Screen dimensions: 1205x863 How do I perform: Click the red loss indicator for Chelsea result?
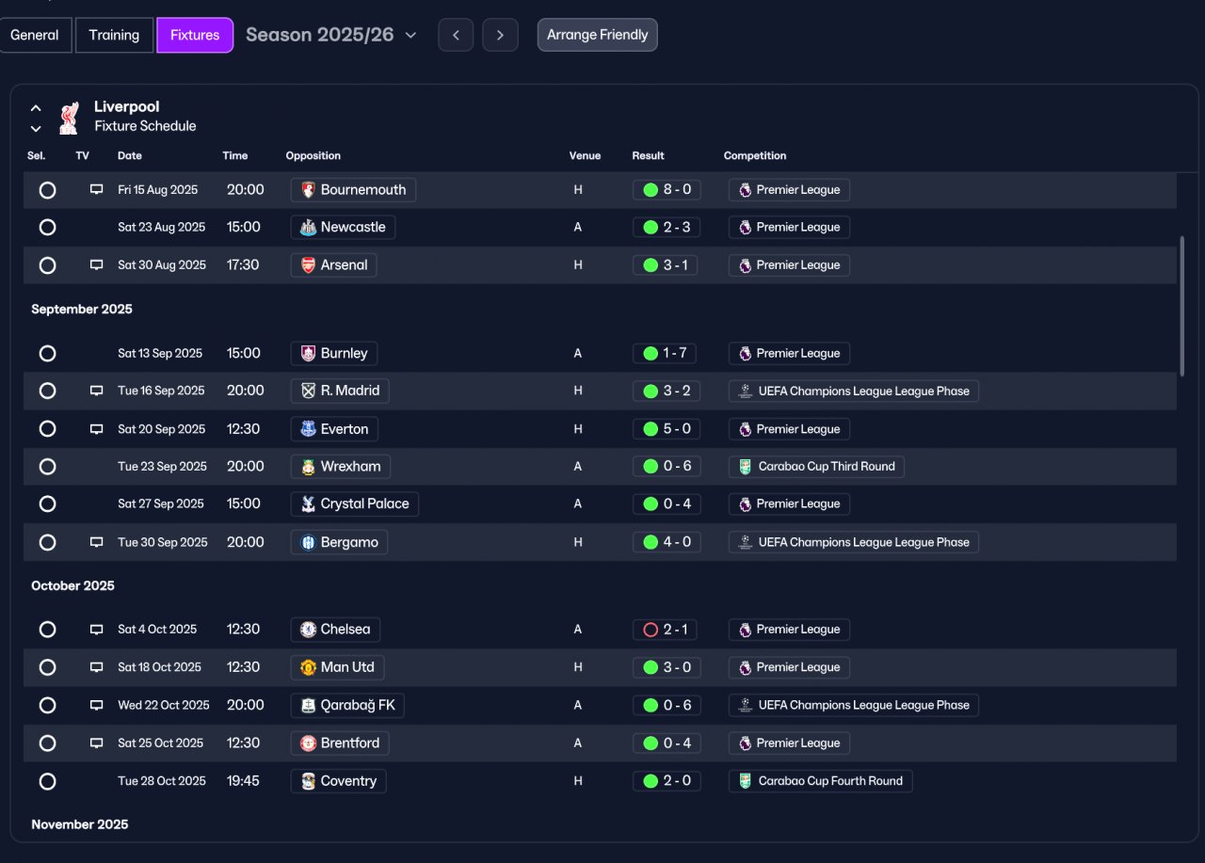pos(651,630)
